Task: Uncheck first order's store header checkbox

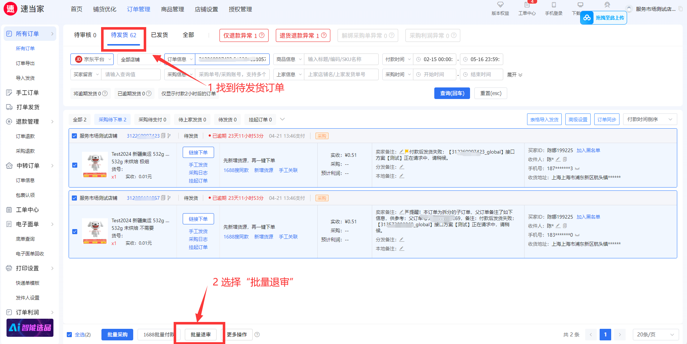Action: point(74,136)
